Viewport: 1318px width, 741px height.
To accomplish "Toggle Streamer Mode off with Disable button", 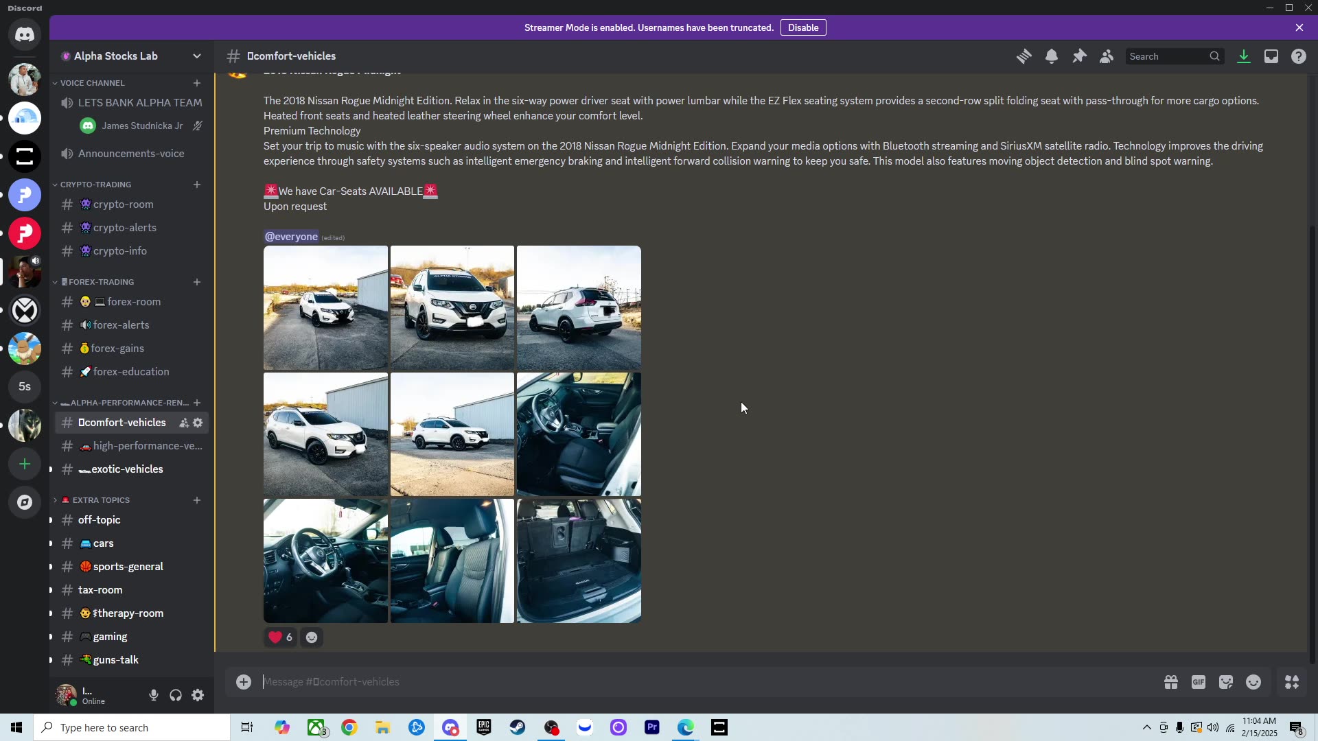I will [803, 27].
